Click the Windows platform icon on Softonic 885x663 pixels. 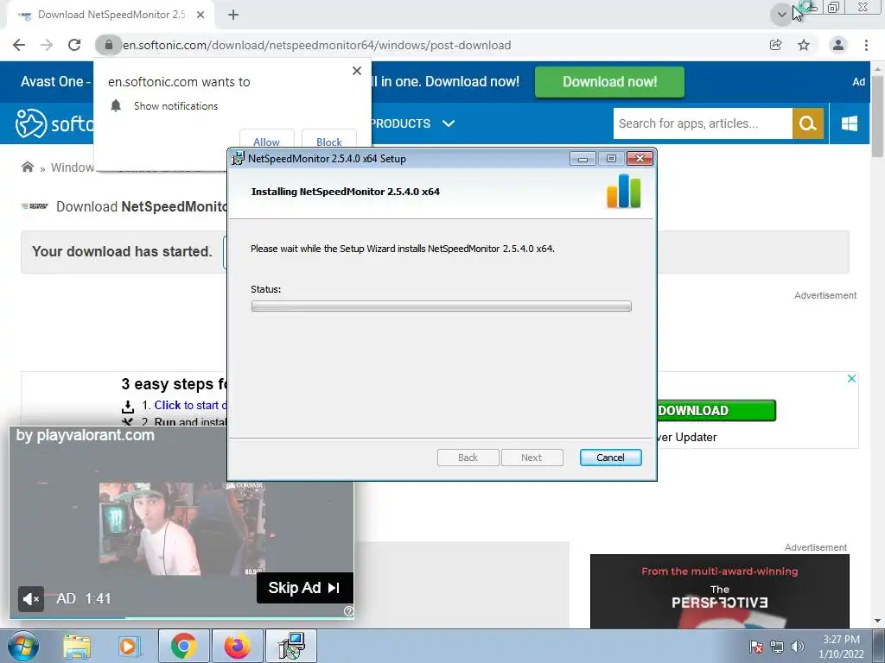849,123
